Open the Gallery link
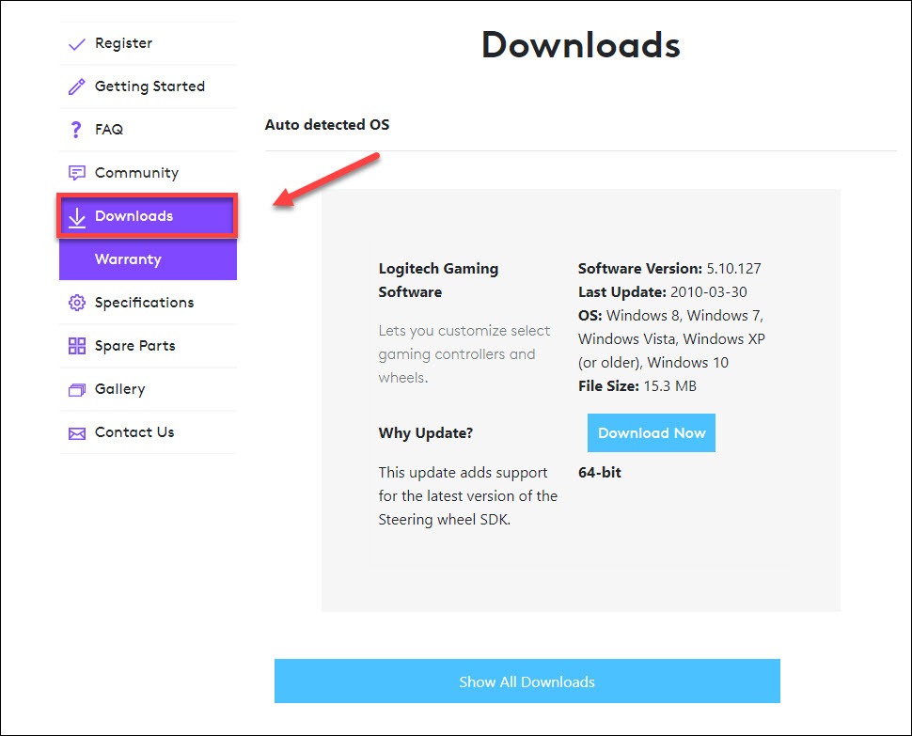Image resolution: width=912 pixels, height=736 pixels. click(148, 389)
